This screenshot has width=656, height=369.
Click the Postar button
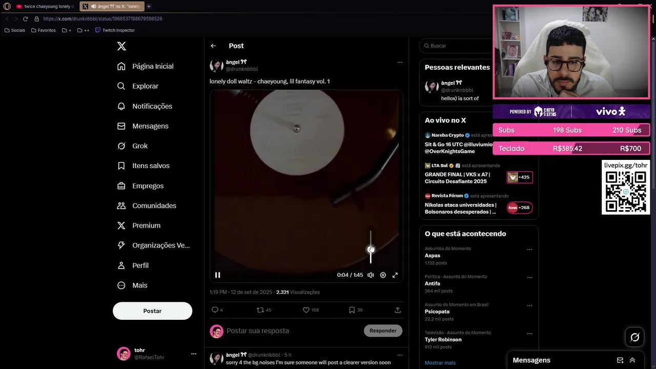pos(152,311)
